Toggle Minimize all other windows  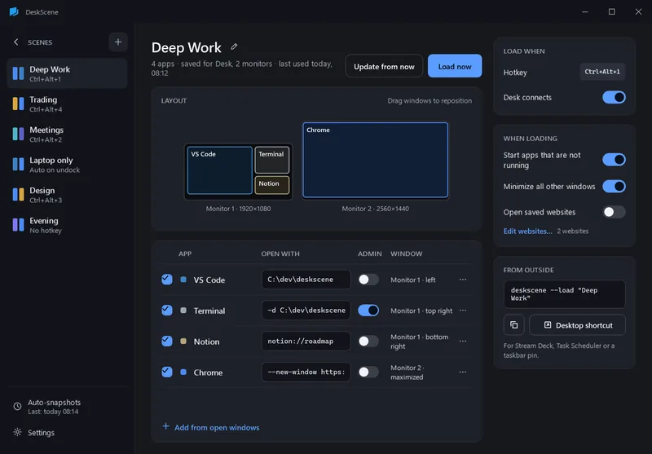coord(614,187)
